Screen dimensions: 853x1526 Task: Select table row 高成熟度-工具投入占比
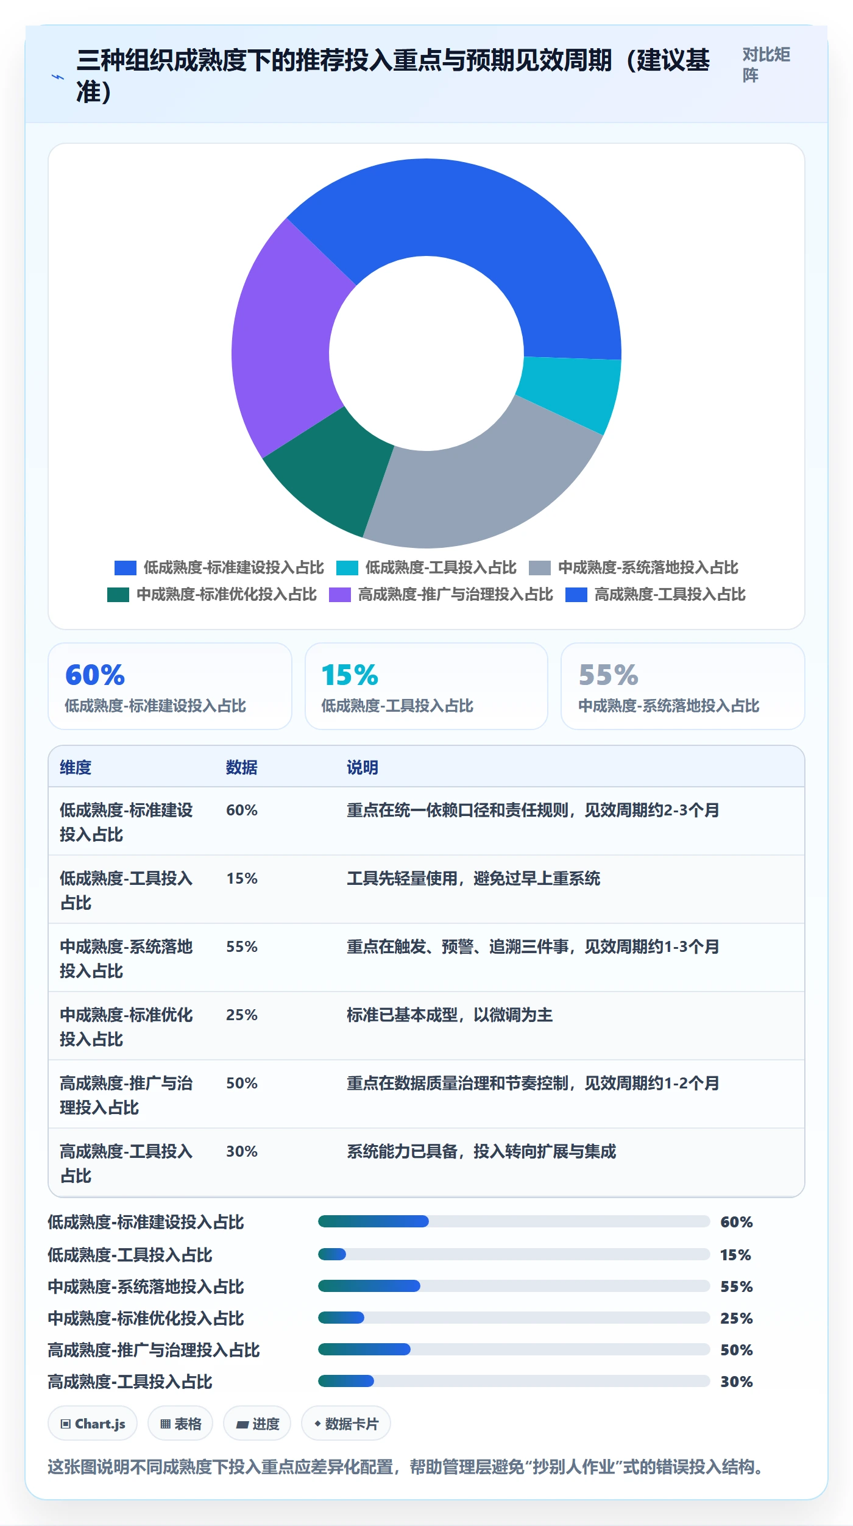point(426,1163)
